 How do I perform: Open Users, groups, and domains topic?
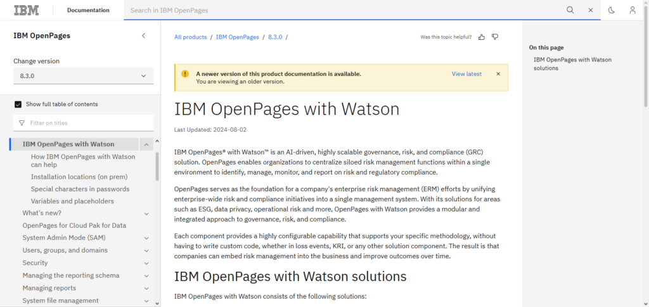click(x=65, y=251)
